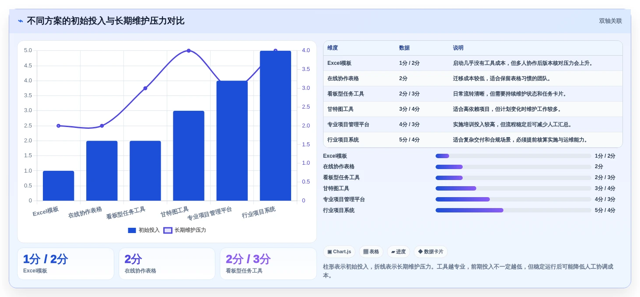Click the 专业项目管理平台 progress bar

tap(513, 199)
